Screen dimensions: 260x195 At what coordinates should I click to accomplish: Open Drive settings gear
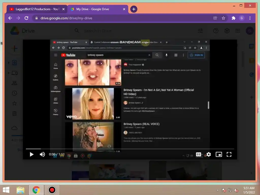(x=227, y=31)
